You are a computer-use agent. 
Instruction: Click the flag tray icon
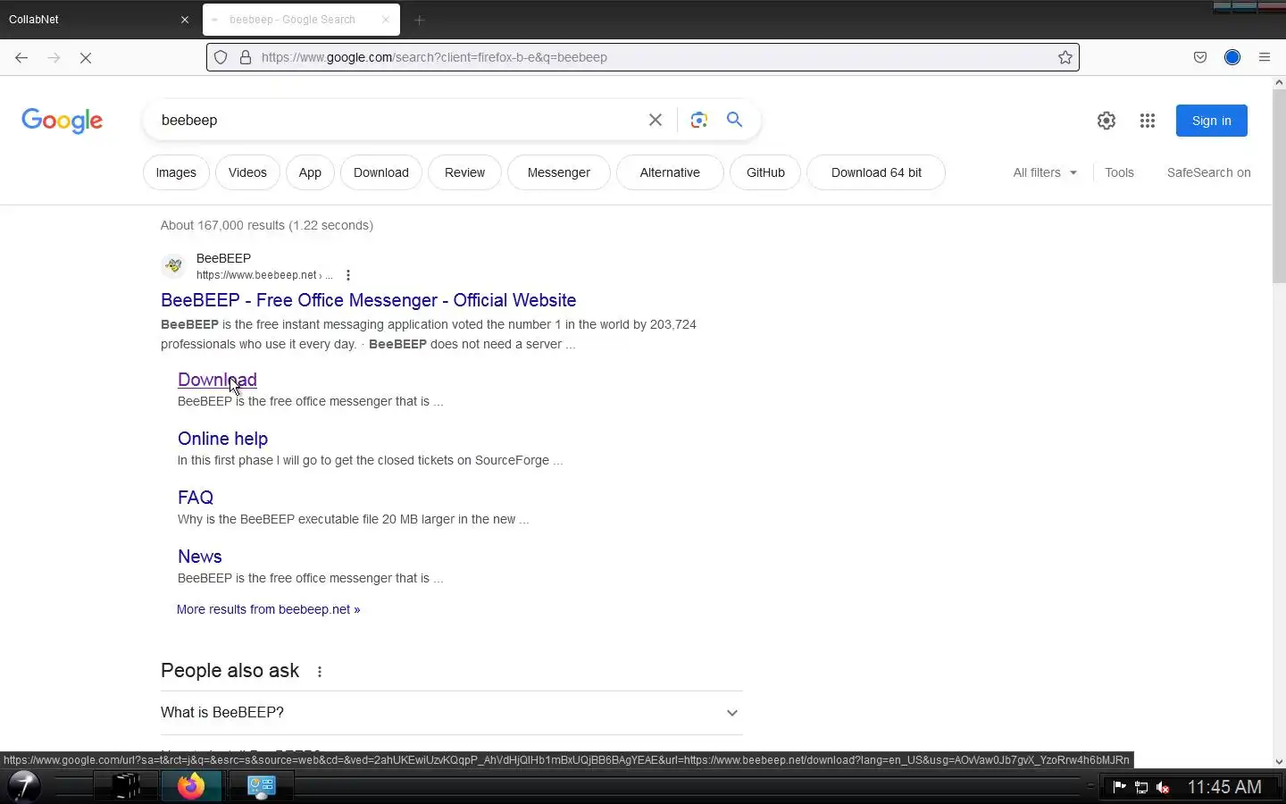click(1119, 787)
